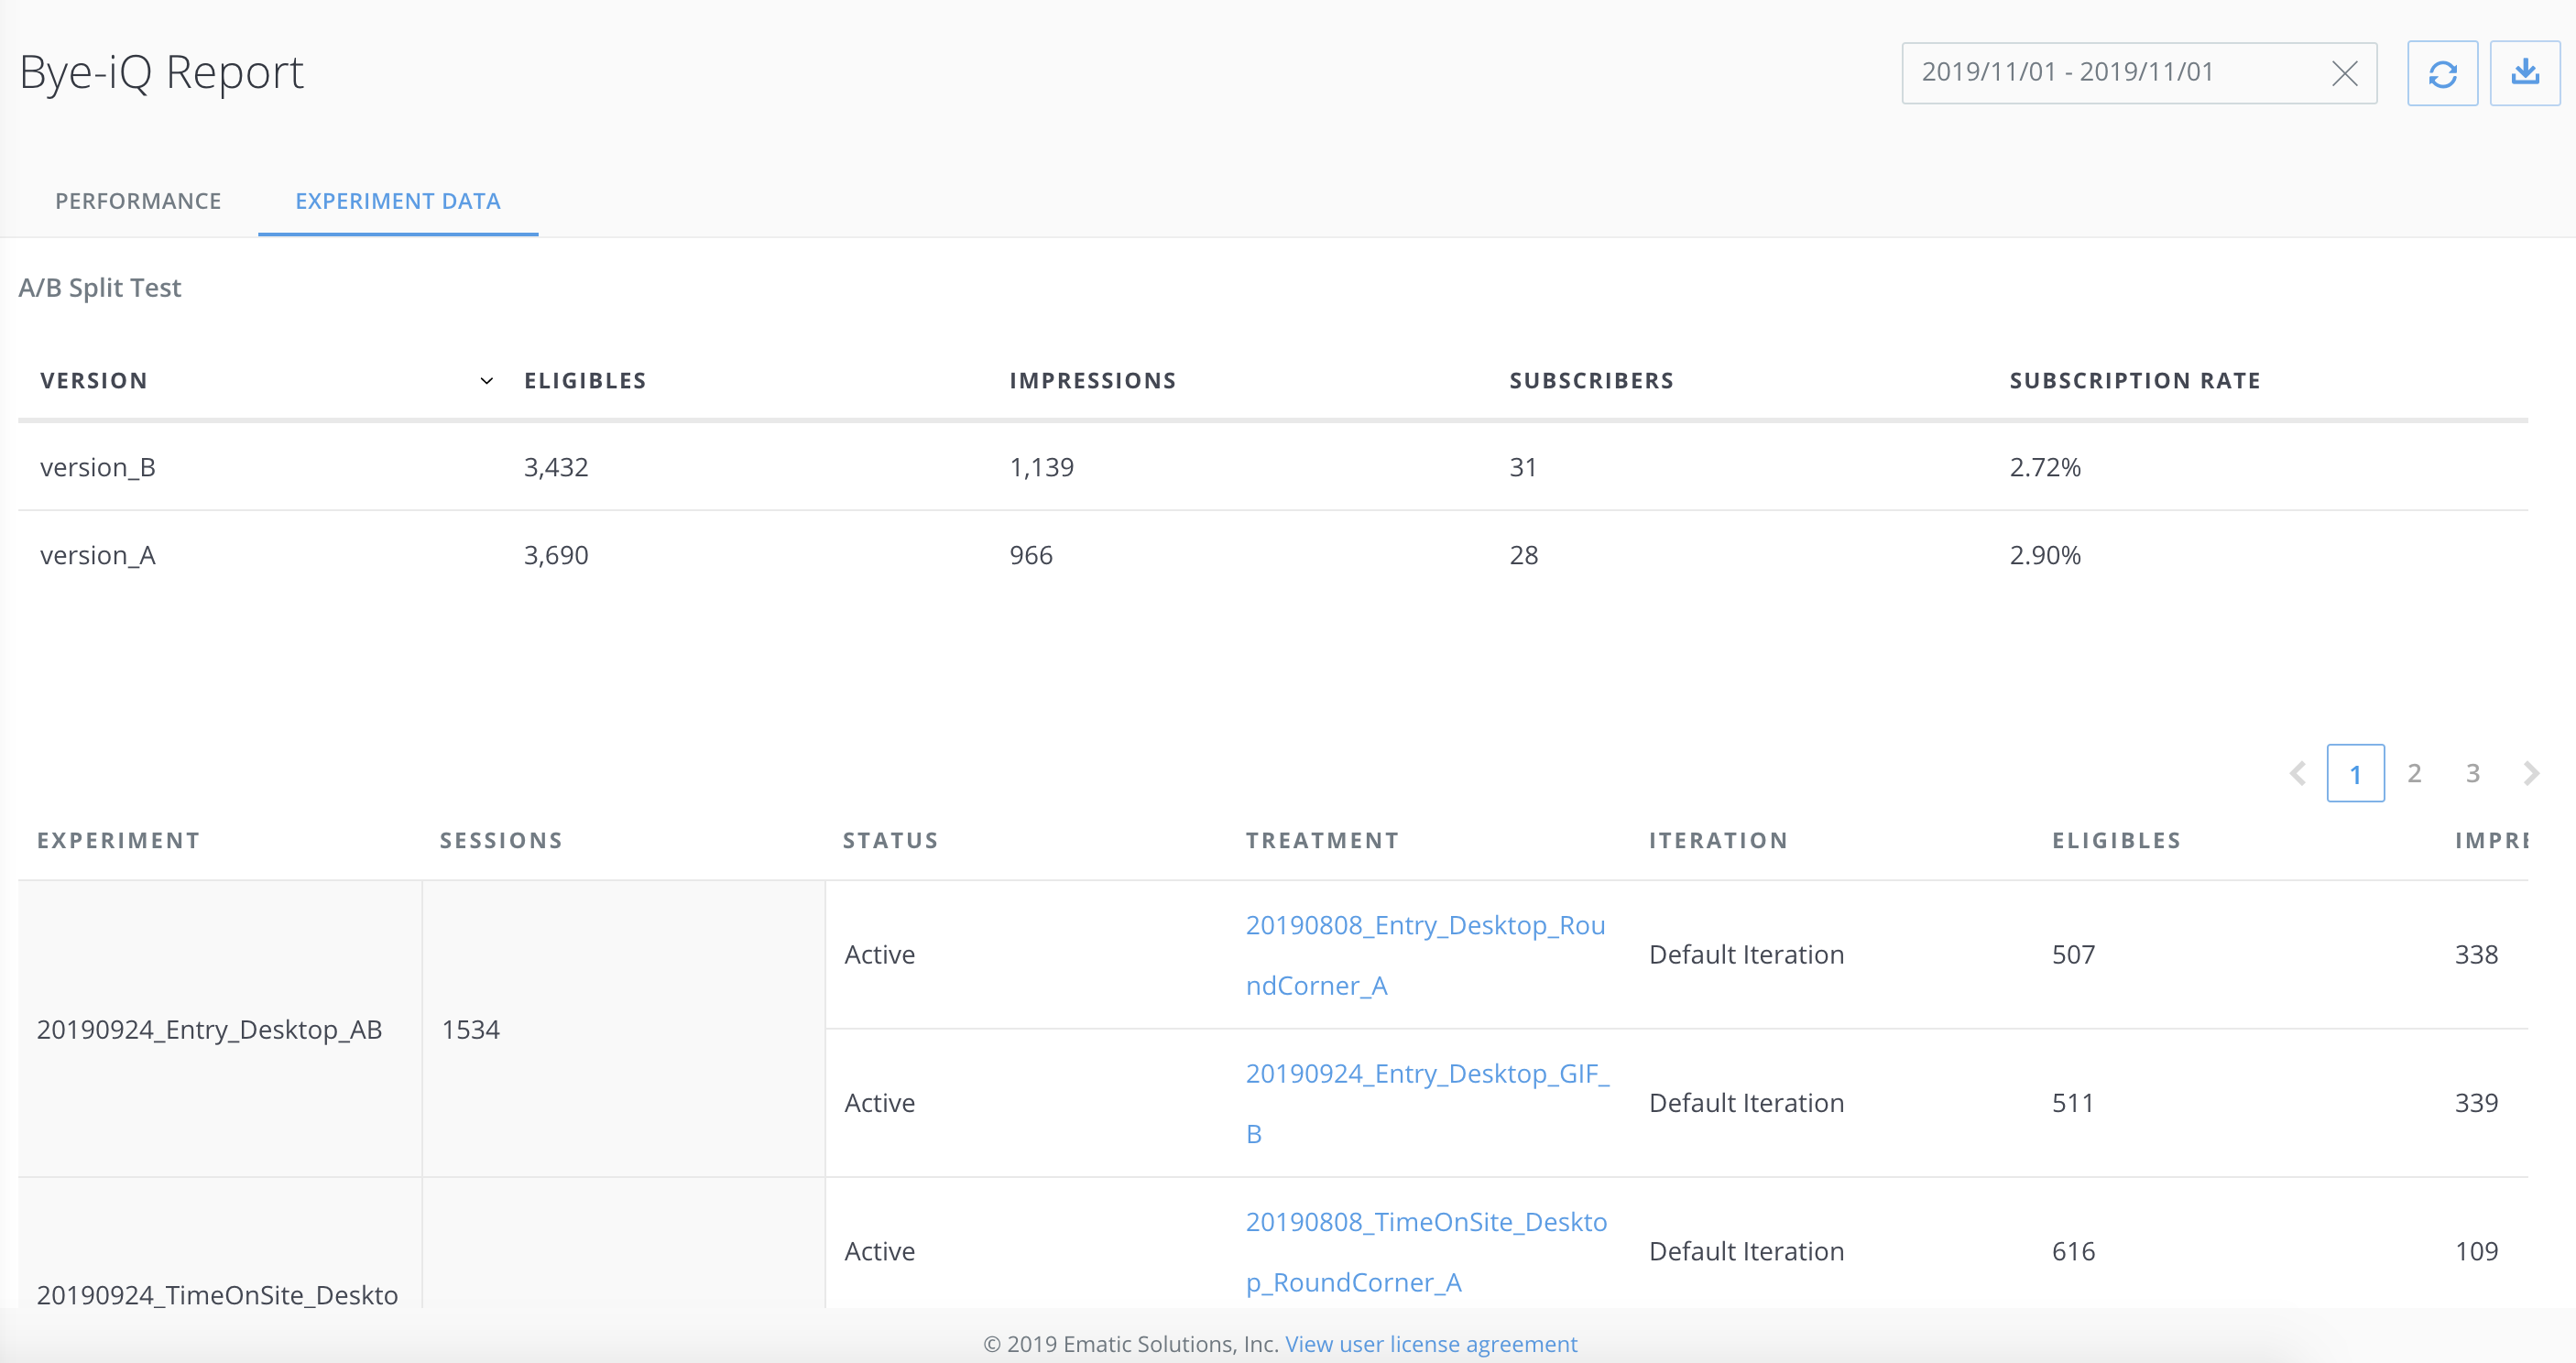The image size is (2576, 1363).
Task: Click subscription rate 2.90%
Action: click(x=2045, y=555)
